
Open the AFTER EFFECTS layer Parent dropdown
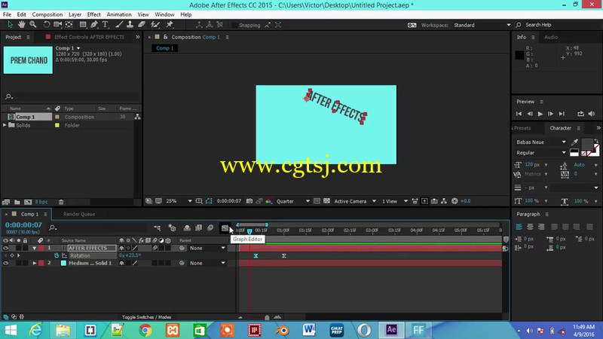tap(207, 248)
